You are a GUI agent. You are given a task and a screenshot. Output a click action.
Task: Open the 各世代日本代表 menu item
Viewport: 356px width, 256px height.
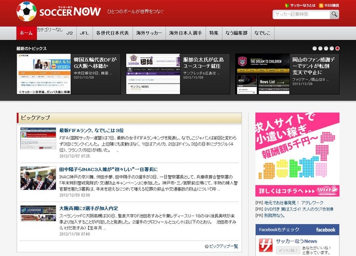pyautogui.click(x=113, y=33)
